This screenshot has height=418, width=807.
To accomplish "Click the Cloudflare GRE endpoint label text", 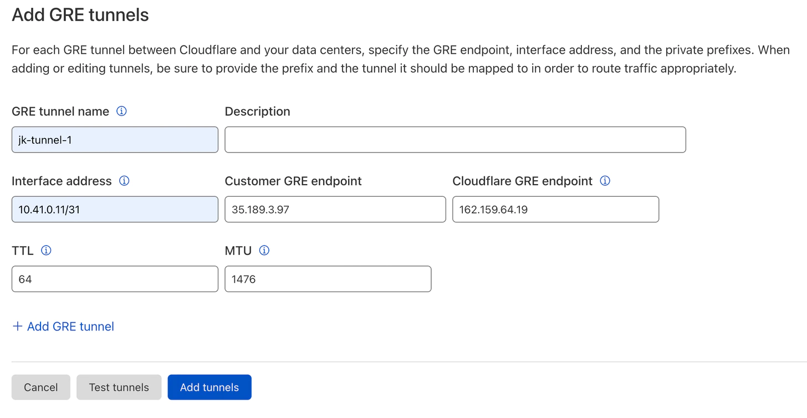I will point(523,181).
